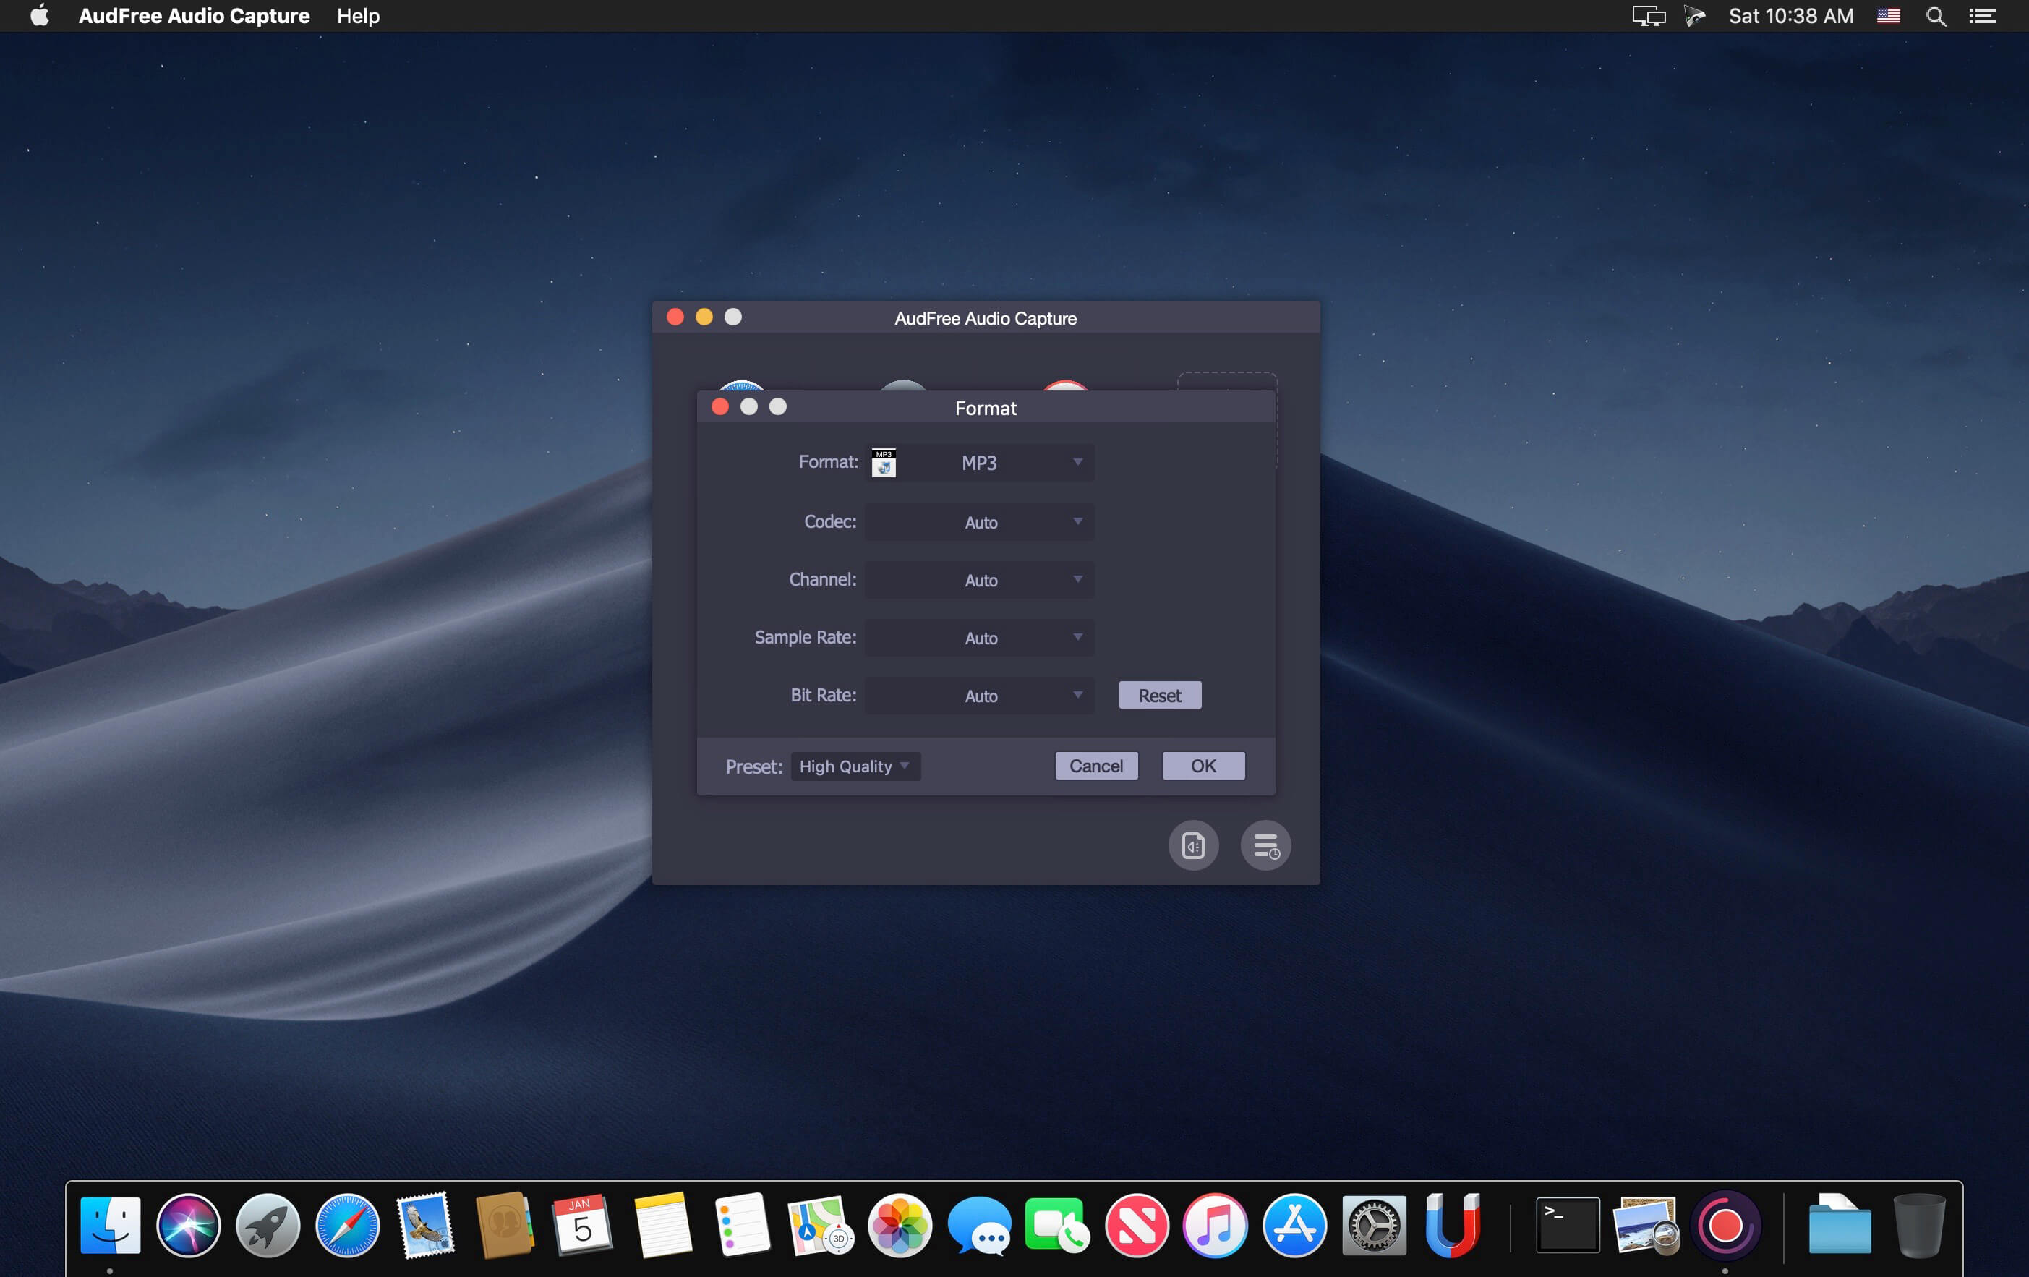Open the Codec Auto dropdown
Image resolution: width=2029 pixels, height=1277 pixels.
980,522
